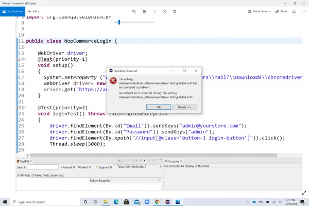Screen dimensions: 309x206
Task: Click the Failure Exception copy icon
Action: click(159, 180)
